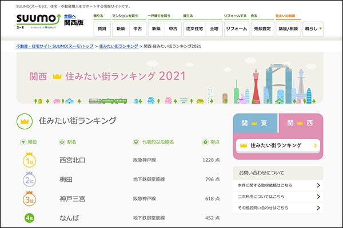
Task: Switch to the 関東 tab
Action: 255,123
